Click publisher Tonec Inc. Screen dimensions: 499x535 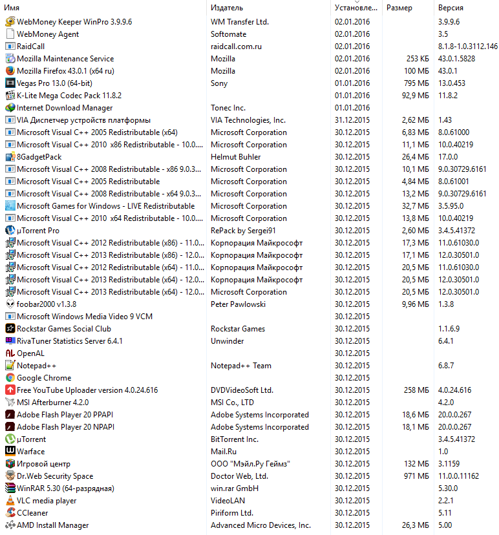[228, 108]
